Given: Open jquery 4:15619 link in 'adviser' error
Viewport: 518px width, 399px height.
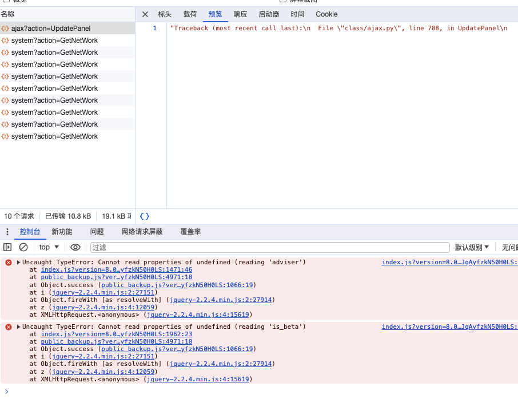Looking at the screenshot, I should click(x=198, y=315).
